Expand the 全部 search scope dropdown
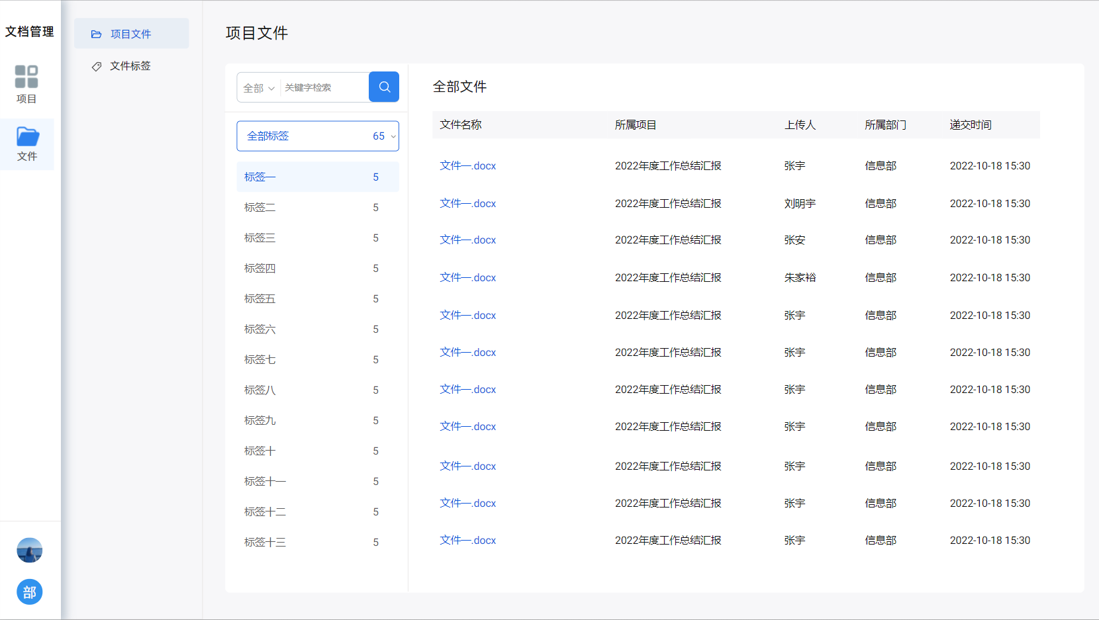The width and height of the screenshot is (1099, 620). pos(258,88)
